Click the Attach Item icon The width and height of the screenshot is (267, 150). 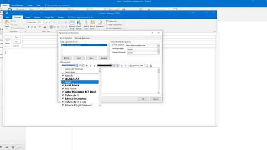pos(93,25)
